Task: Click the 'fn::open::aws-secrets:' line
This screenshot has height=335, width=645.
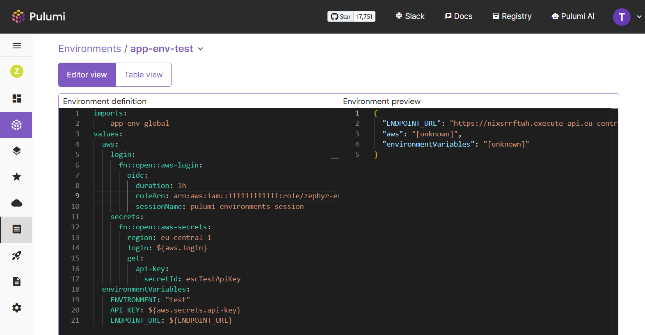Action: click(x=165, y=227)
